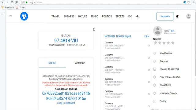Image resolution: width=196 pixels, height=110 pixels.
Task: Open Спам Видео menu entry
Action: click(165, 85)
